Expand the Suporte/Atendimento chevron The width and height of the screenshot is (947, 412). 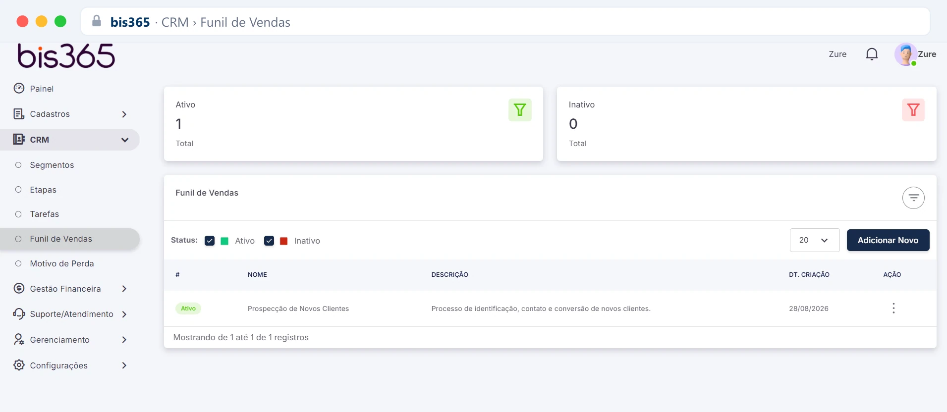(124, 314)
